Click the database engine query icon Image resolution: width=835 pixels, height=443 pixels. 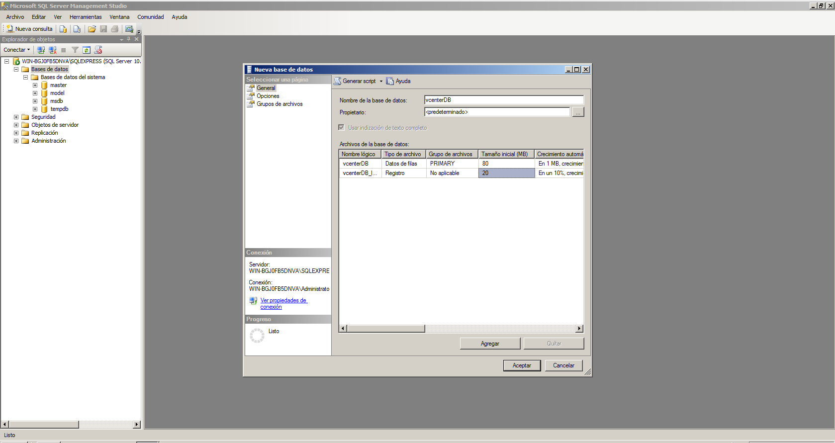[x=63, y=29]
